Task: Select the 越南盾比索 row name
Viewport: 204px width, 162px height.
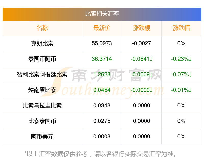Action: pos(42,90)
